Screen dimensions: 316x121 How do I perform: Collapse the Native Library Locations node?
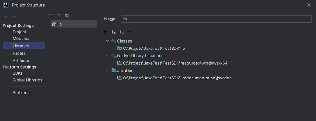click(107, 55)
